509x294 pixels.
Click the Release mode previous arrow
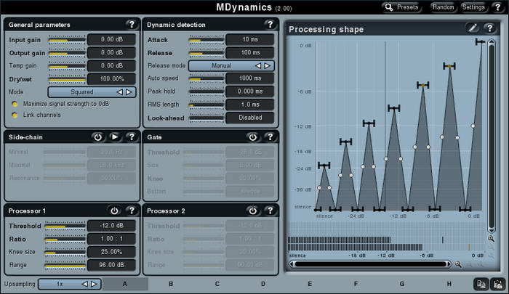tap(258, 66)
